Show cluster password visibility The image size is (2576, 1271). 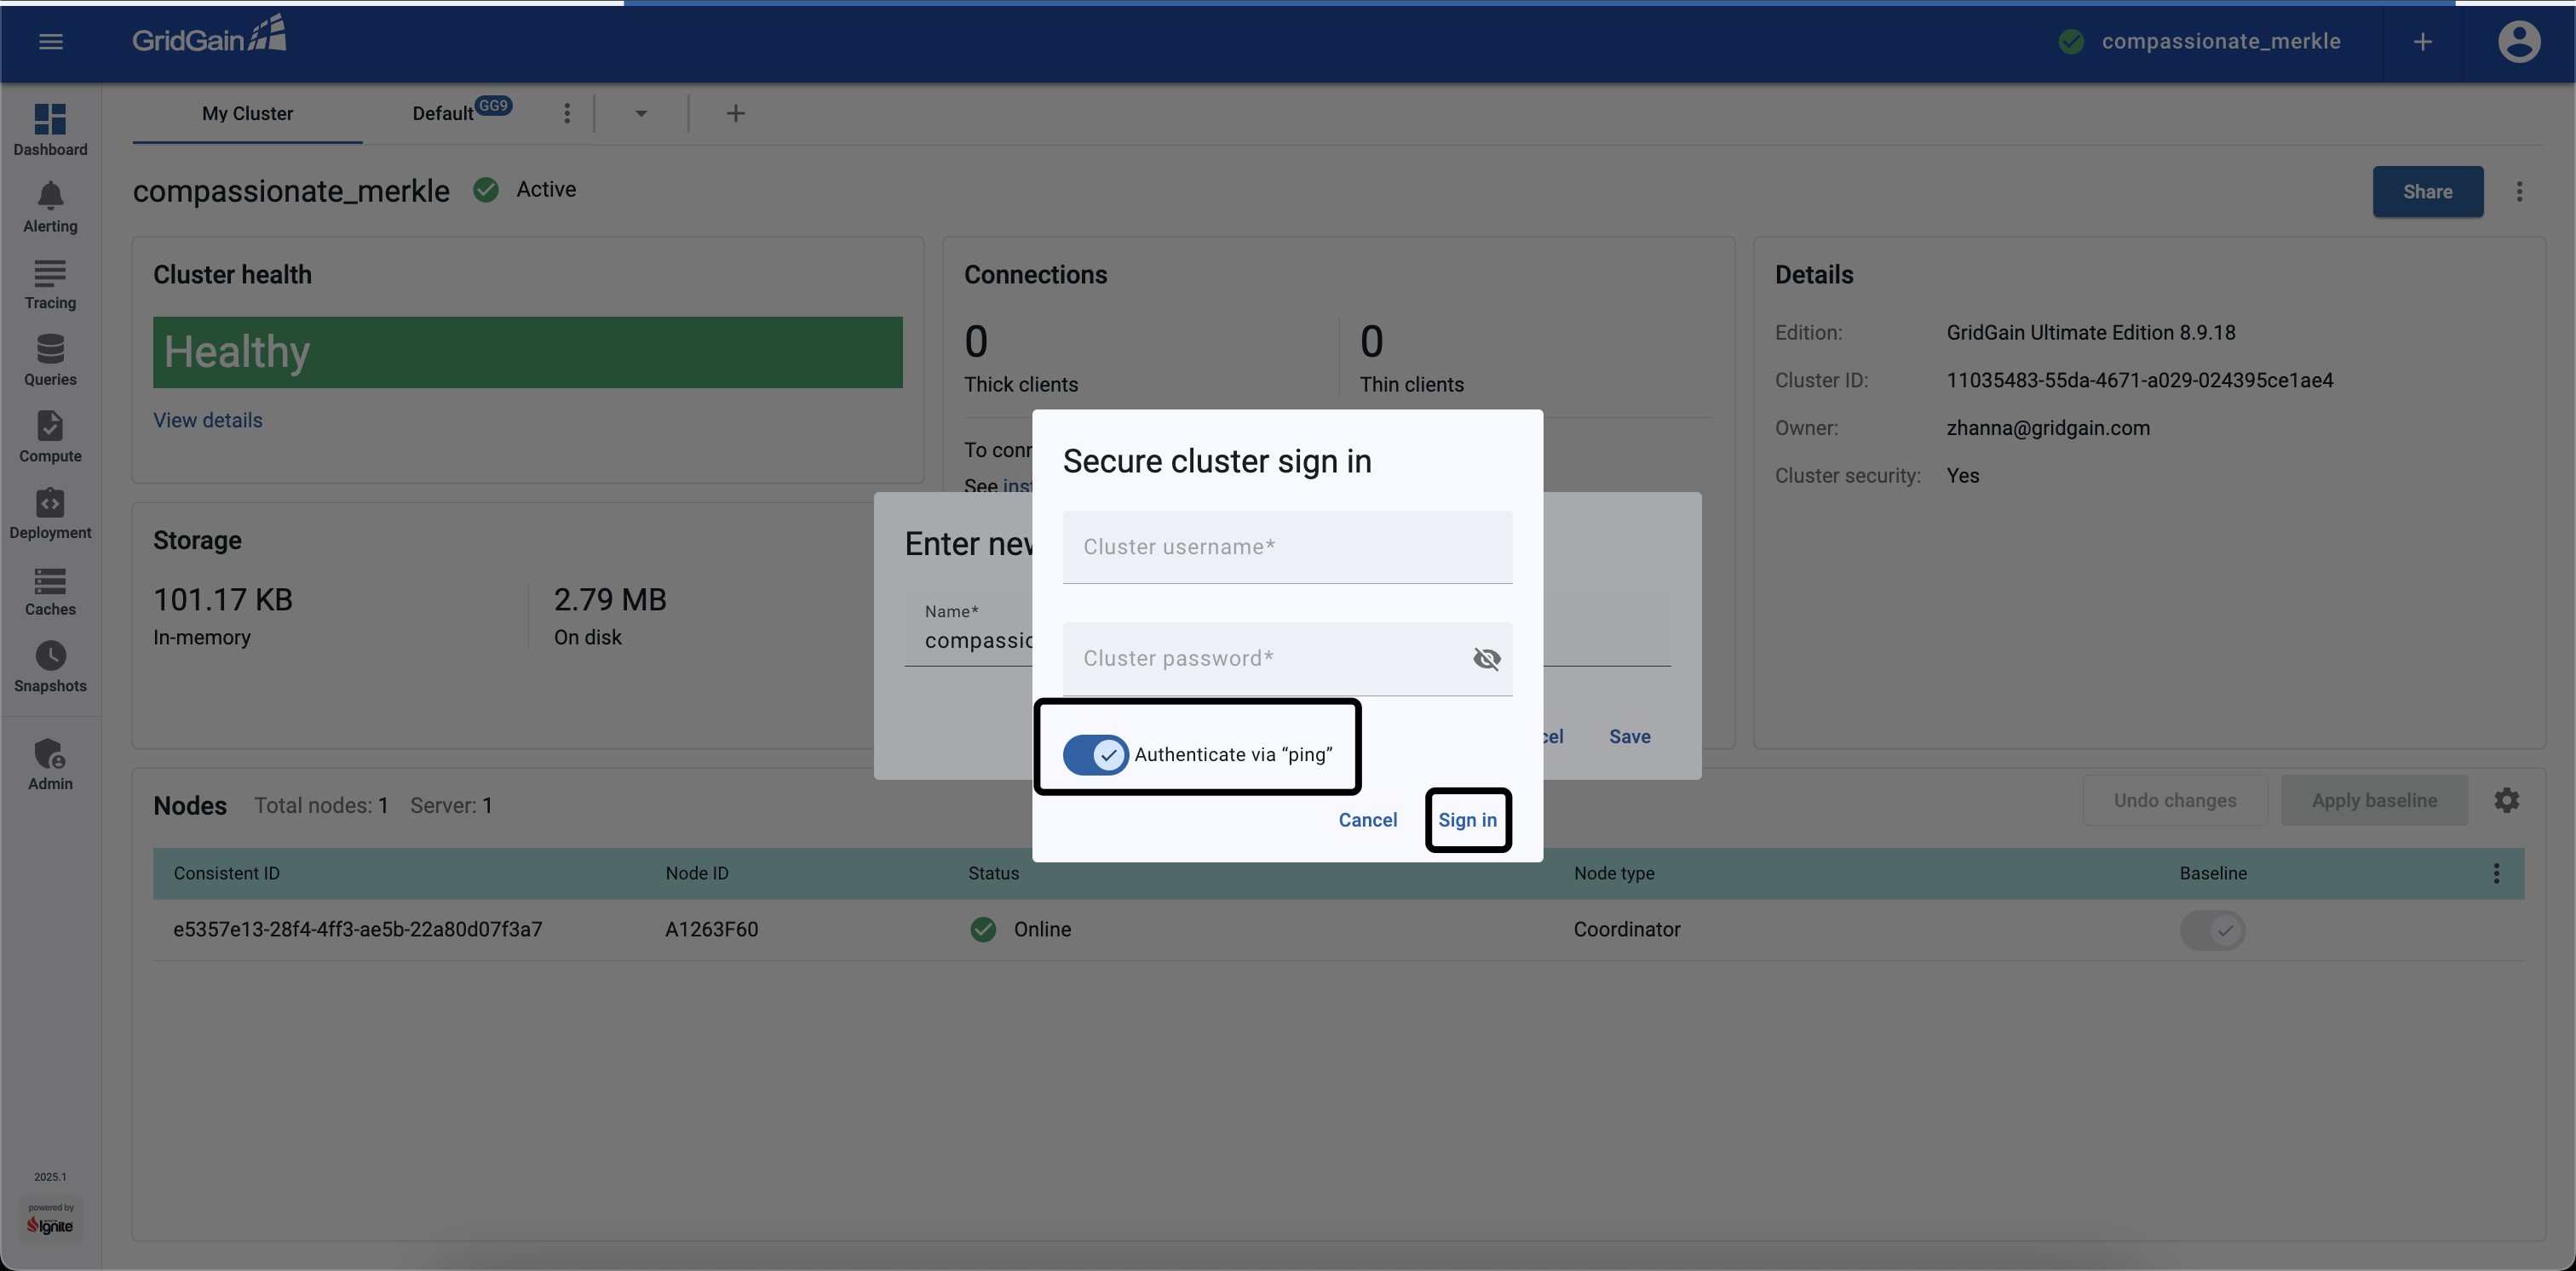(1486, 658)
